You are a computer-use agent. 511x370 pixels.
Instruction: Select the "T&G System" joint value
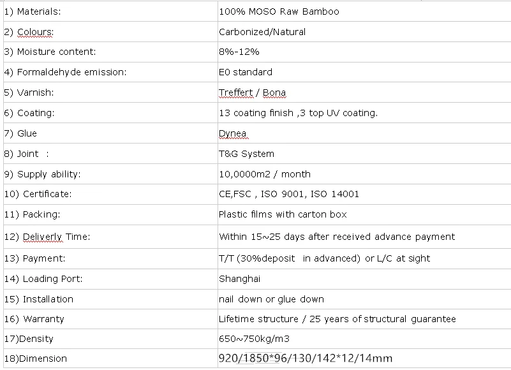(x=246, y=154)
